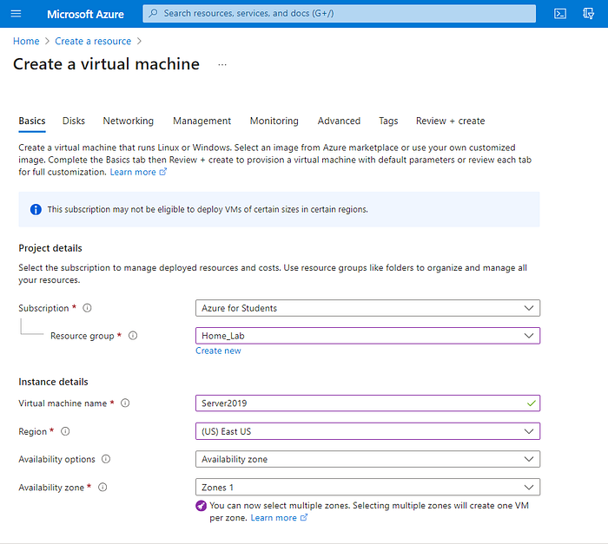Open the ellipsis menu beside page title

[x=222, y=65]
